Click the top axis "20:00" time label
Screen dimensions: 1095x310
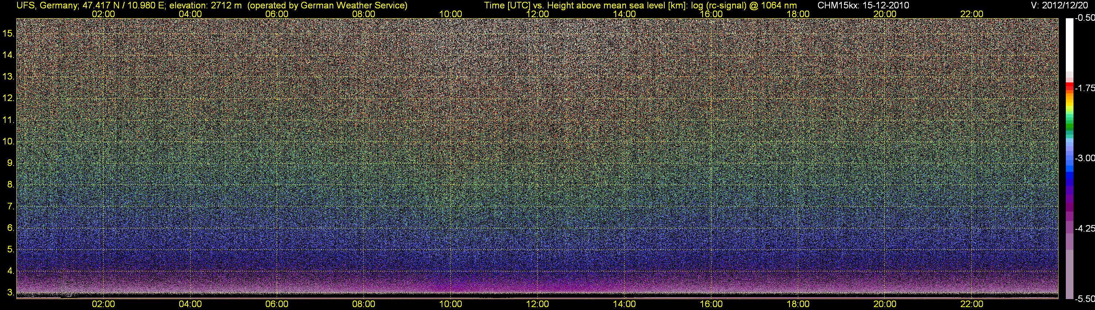click(x=885, y=14)
